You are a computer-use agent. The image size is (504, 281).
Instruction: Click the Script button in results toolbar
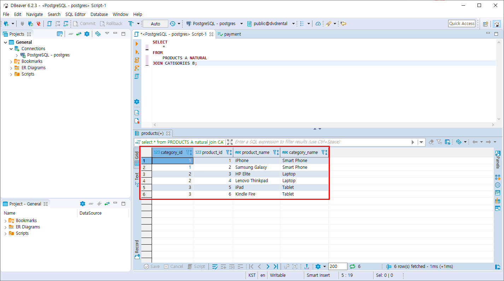tap(196, 267)
